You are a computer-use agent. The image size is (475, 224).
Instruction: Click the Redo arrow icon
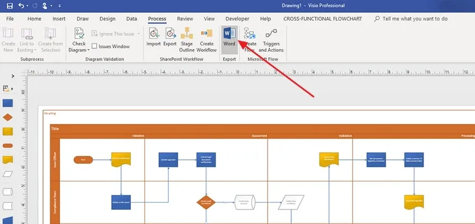pyautogui.click(x=34, y=6)
